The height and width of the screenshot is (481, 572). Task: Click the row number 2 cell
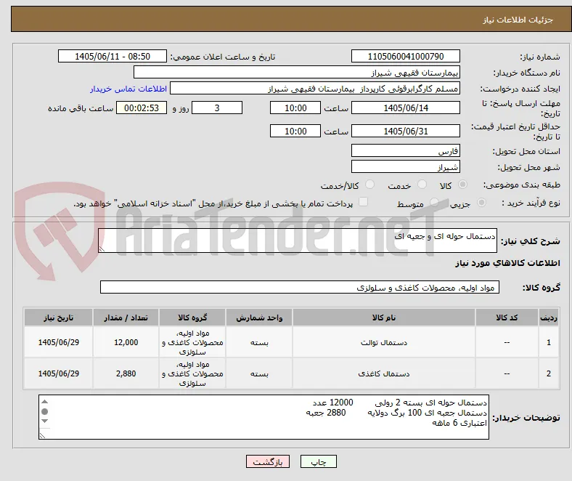pyautogui.click(x=549, y=373)
